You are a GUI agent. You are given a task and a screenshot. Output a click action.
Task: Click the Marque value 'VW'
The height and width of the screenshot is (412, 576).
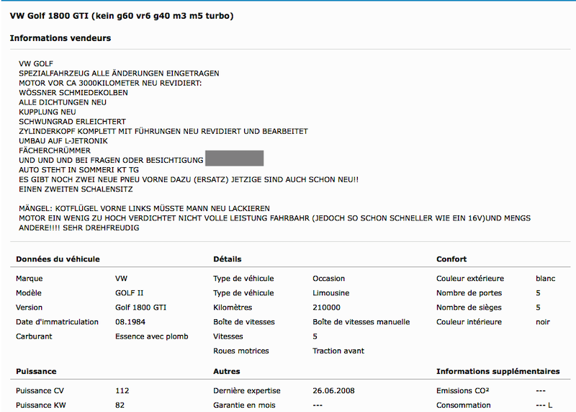[x=121, y=279]
